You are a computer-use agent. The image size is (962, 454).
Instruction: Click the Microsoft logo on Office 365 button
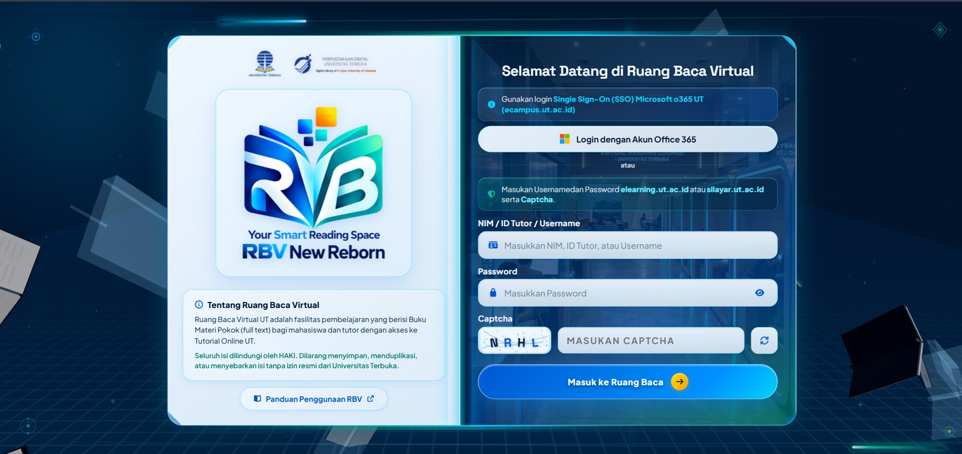pyautogui.click(x=565, y=139)
